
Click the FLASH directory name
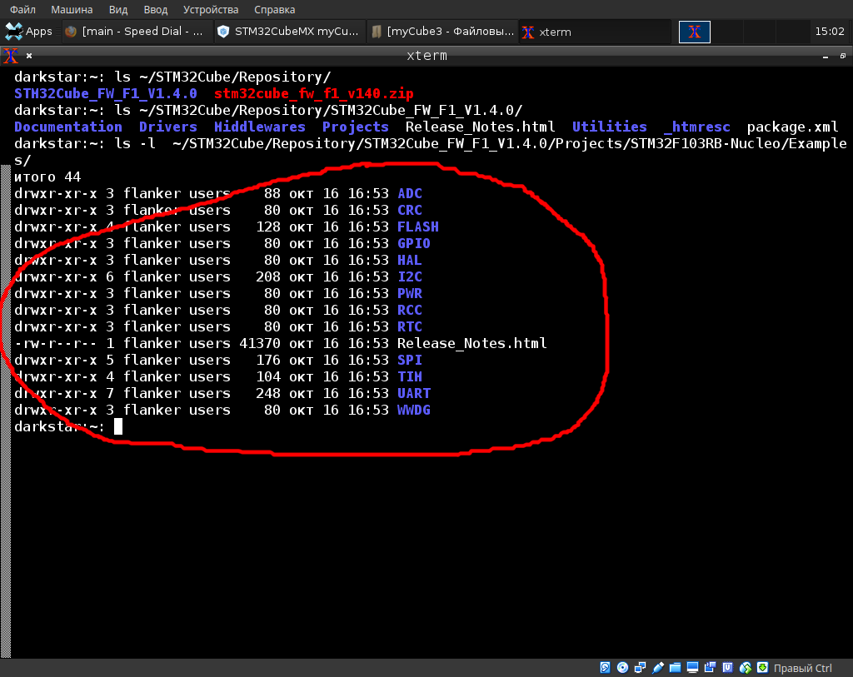point(418,226)
